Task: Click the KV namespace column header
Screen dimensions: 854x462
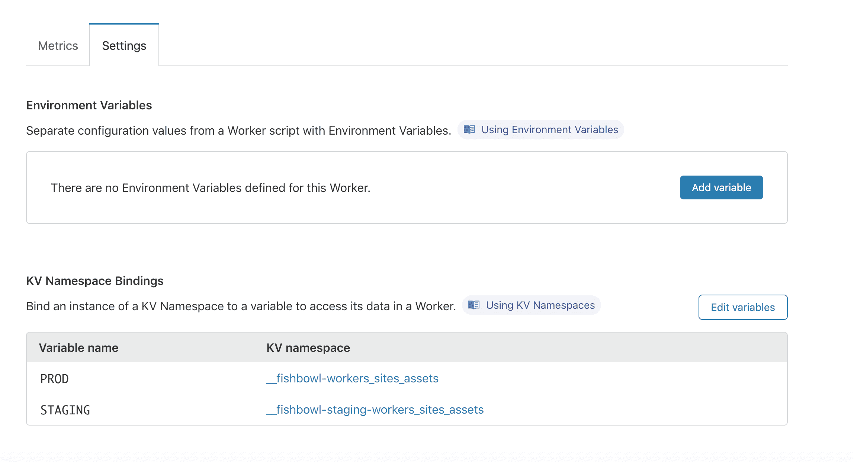Action: click(x=308, y=348)
